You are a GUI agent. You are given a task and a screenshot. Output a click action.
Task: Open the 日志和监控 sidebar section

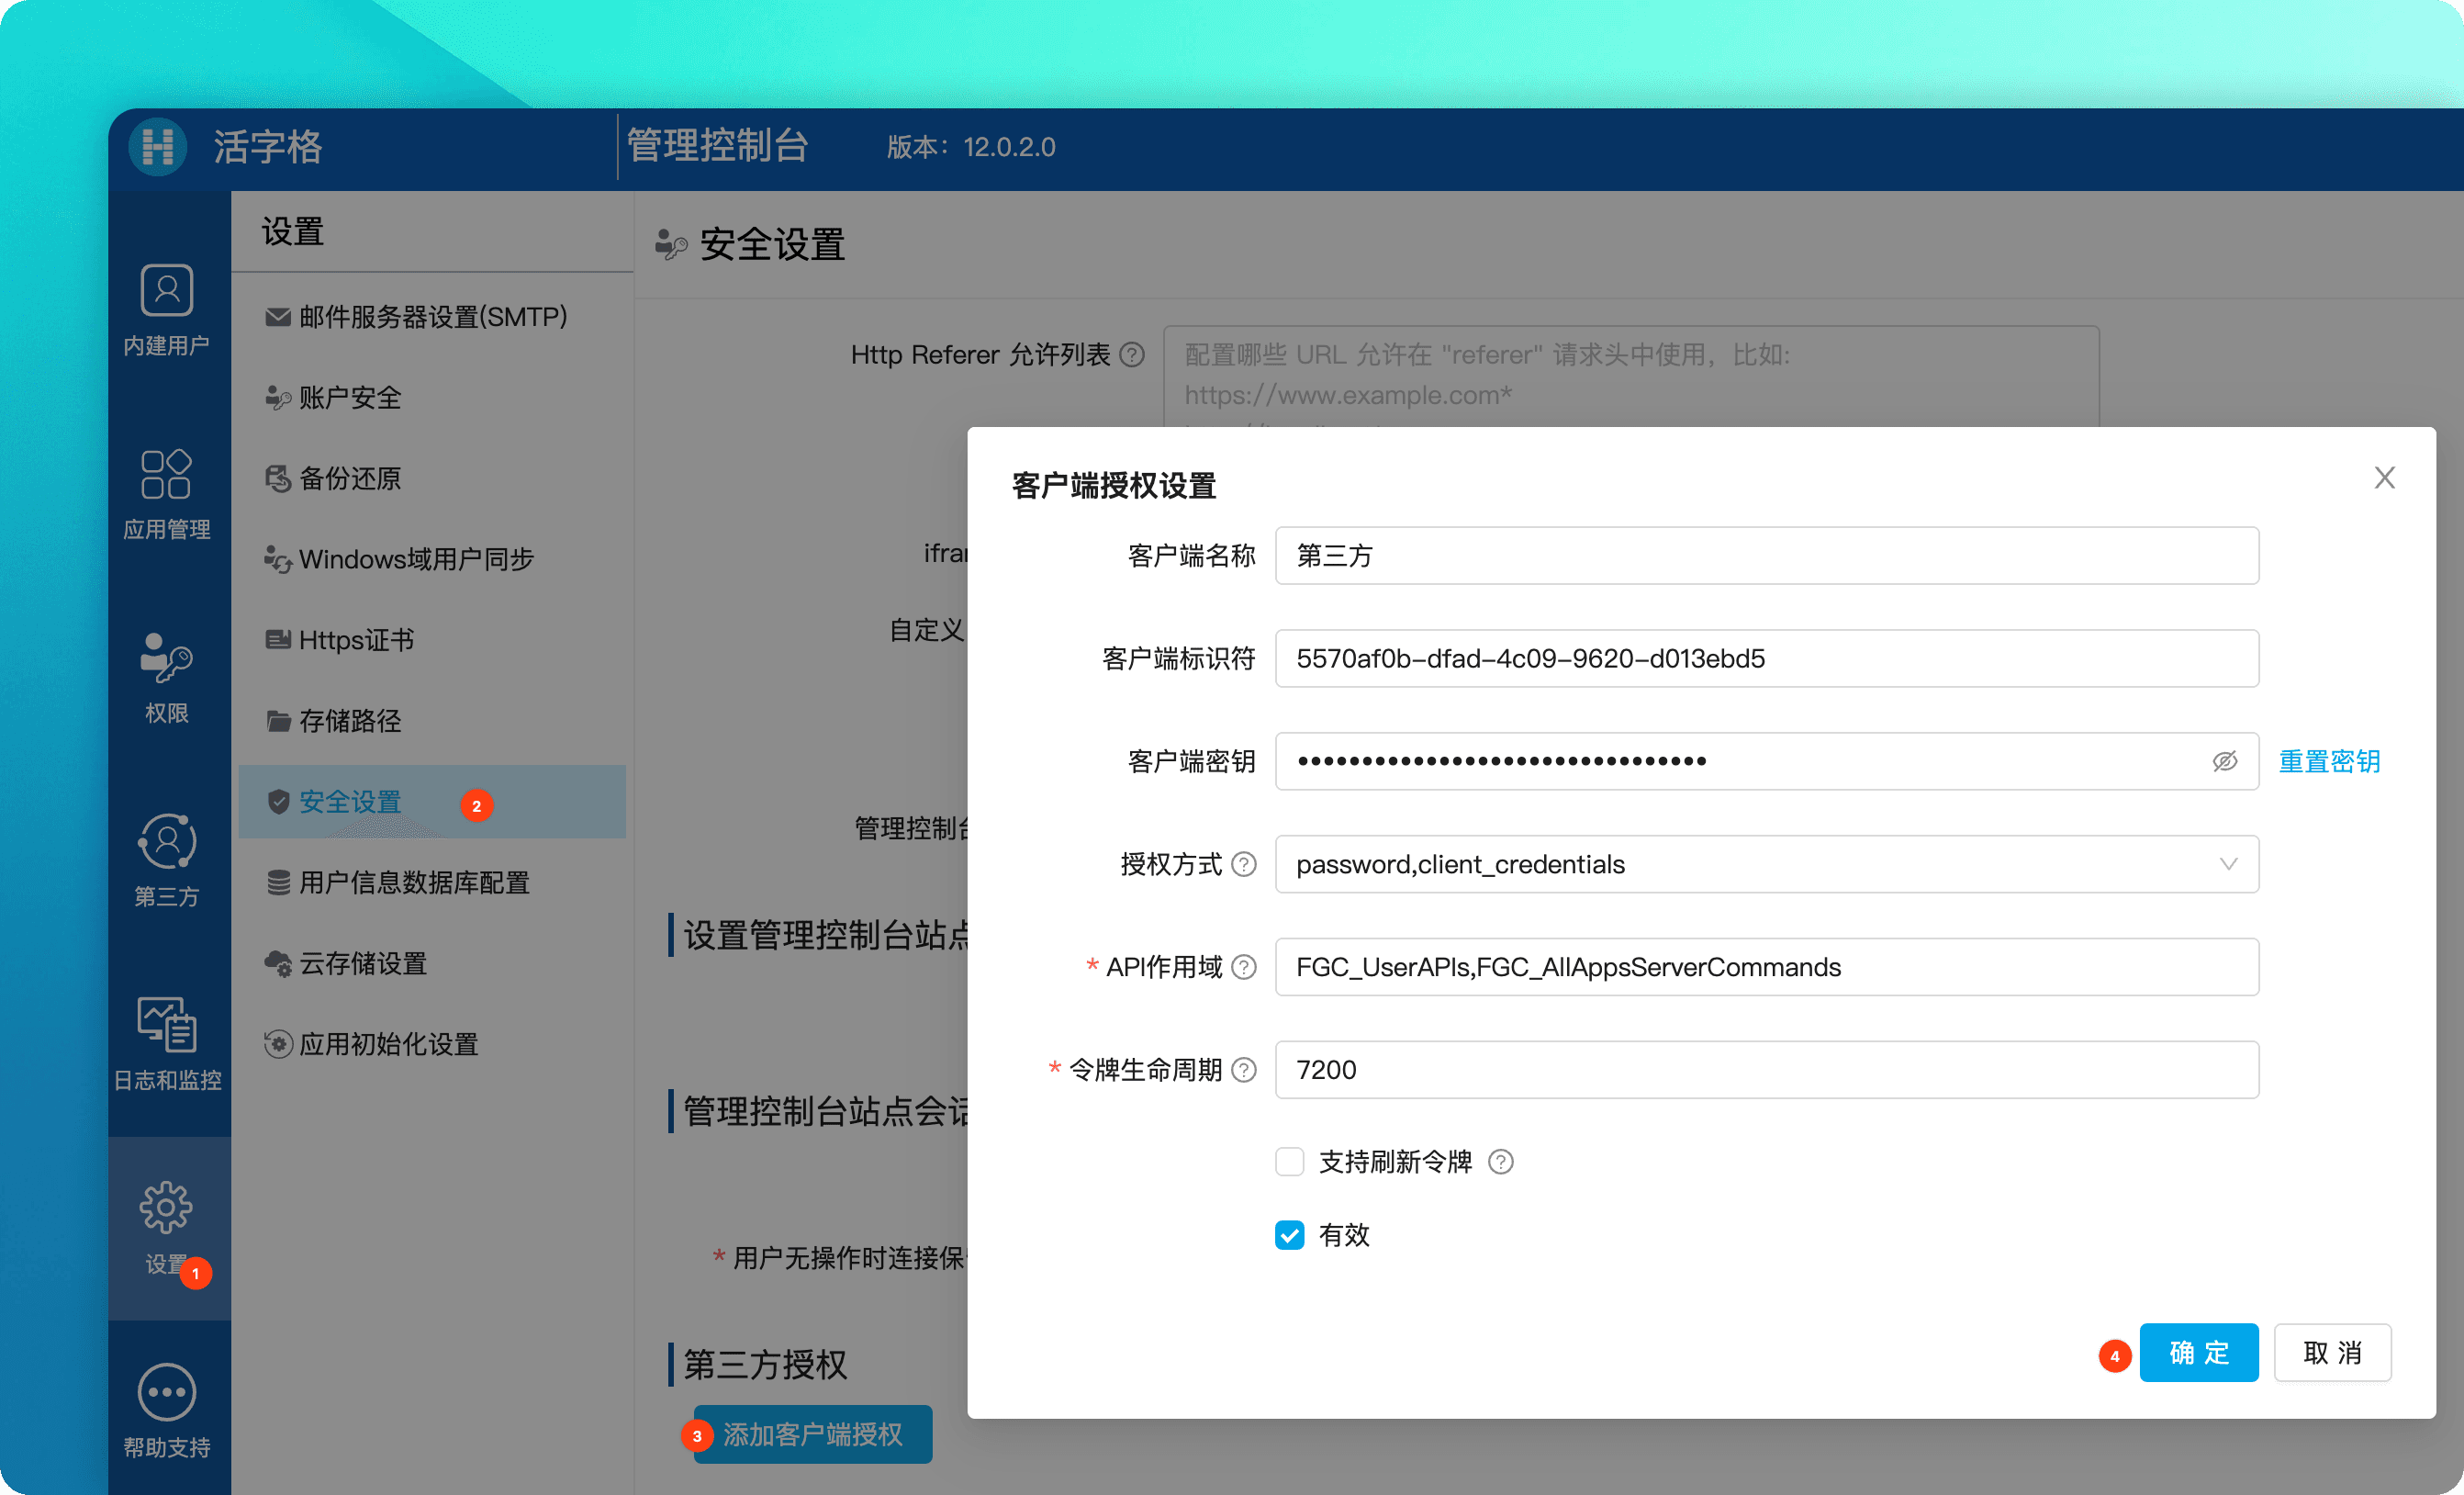pos(166,1045)
